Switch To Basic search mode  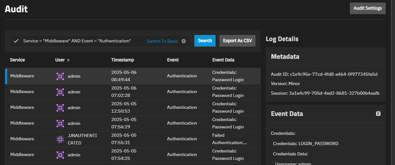[x=162, y=41]
